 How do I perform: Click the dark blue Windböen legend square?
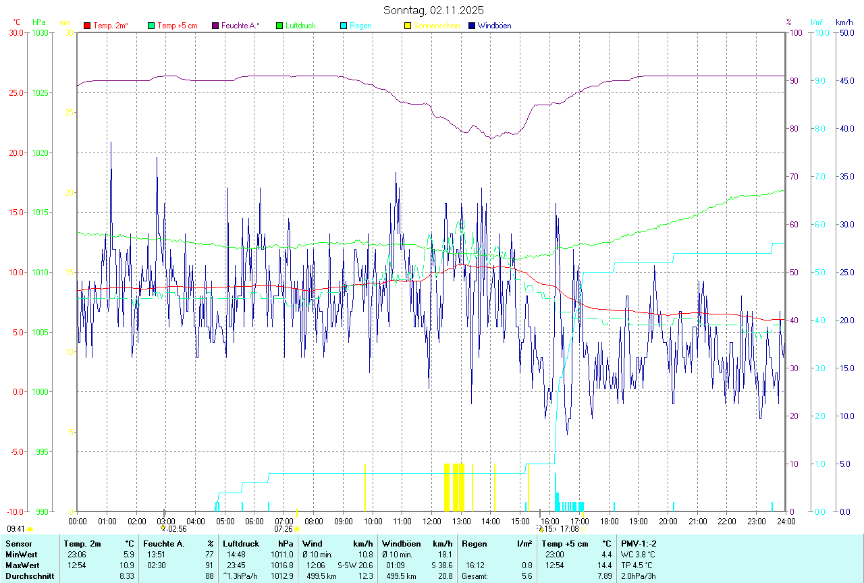pyautogui.click(x=472, y=26)
